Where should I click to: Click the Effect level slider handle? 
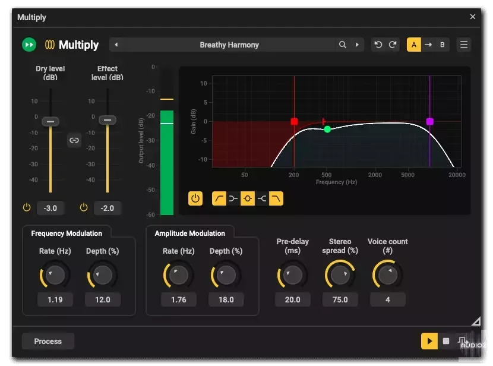click(x=108, y=120)
